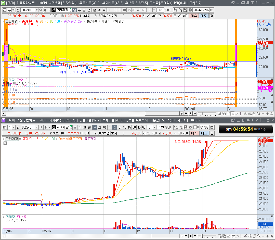The image size is (275, 240).
Task: Add candlestick chart icon in top toolbar
Action: tap(175, 10)
